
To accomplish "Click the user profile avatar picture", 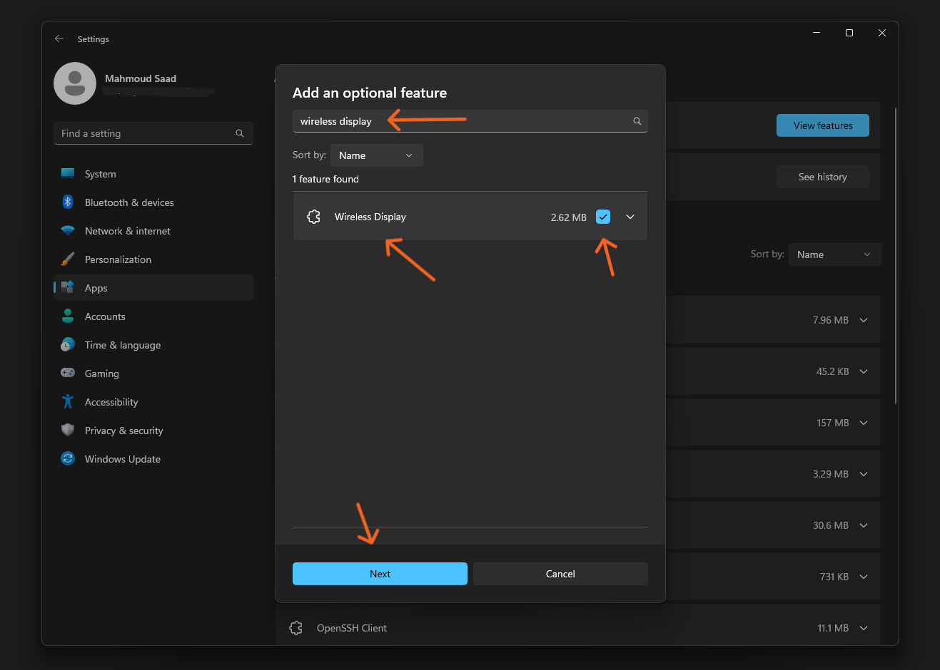I will click(75, 83).
